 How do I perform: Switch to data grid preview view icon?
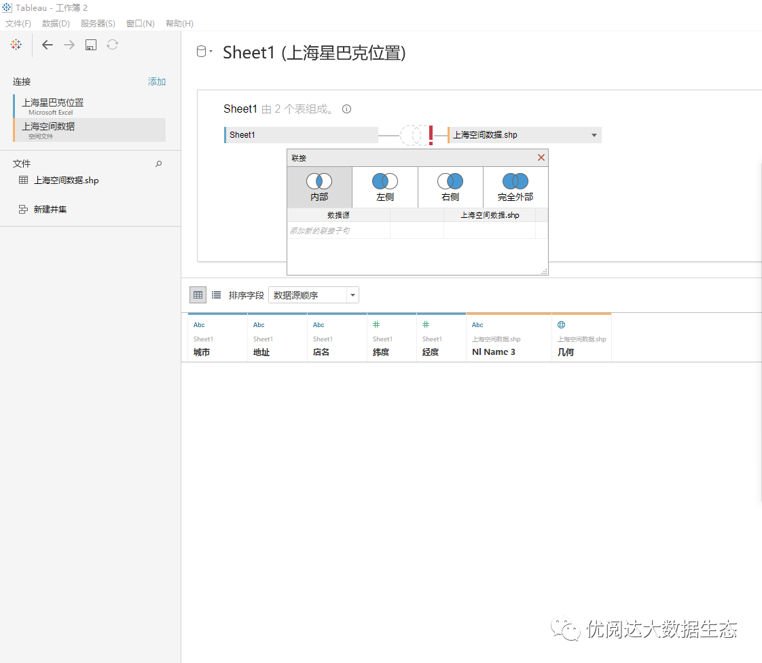(198, 295)
